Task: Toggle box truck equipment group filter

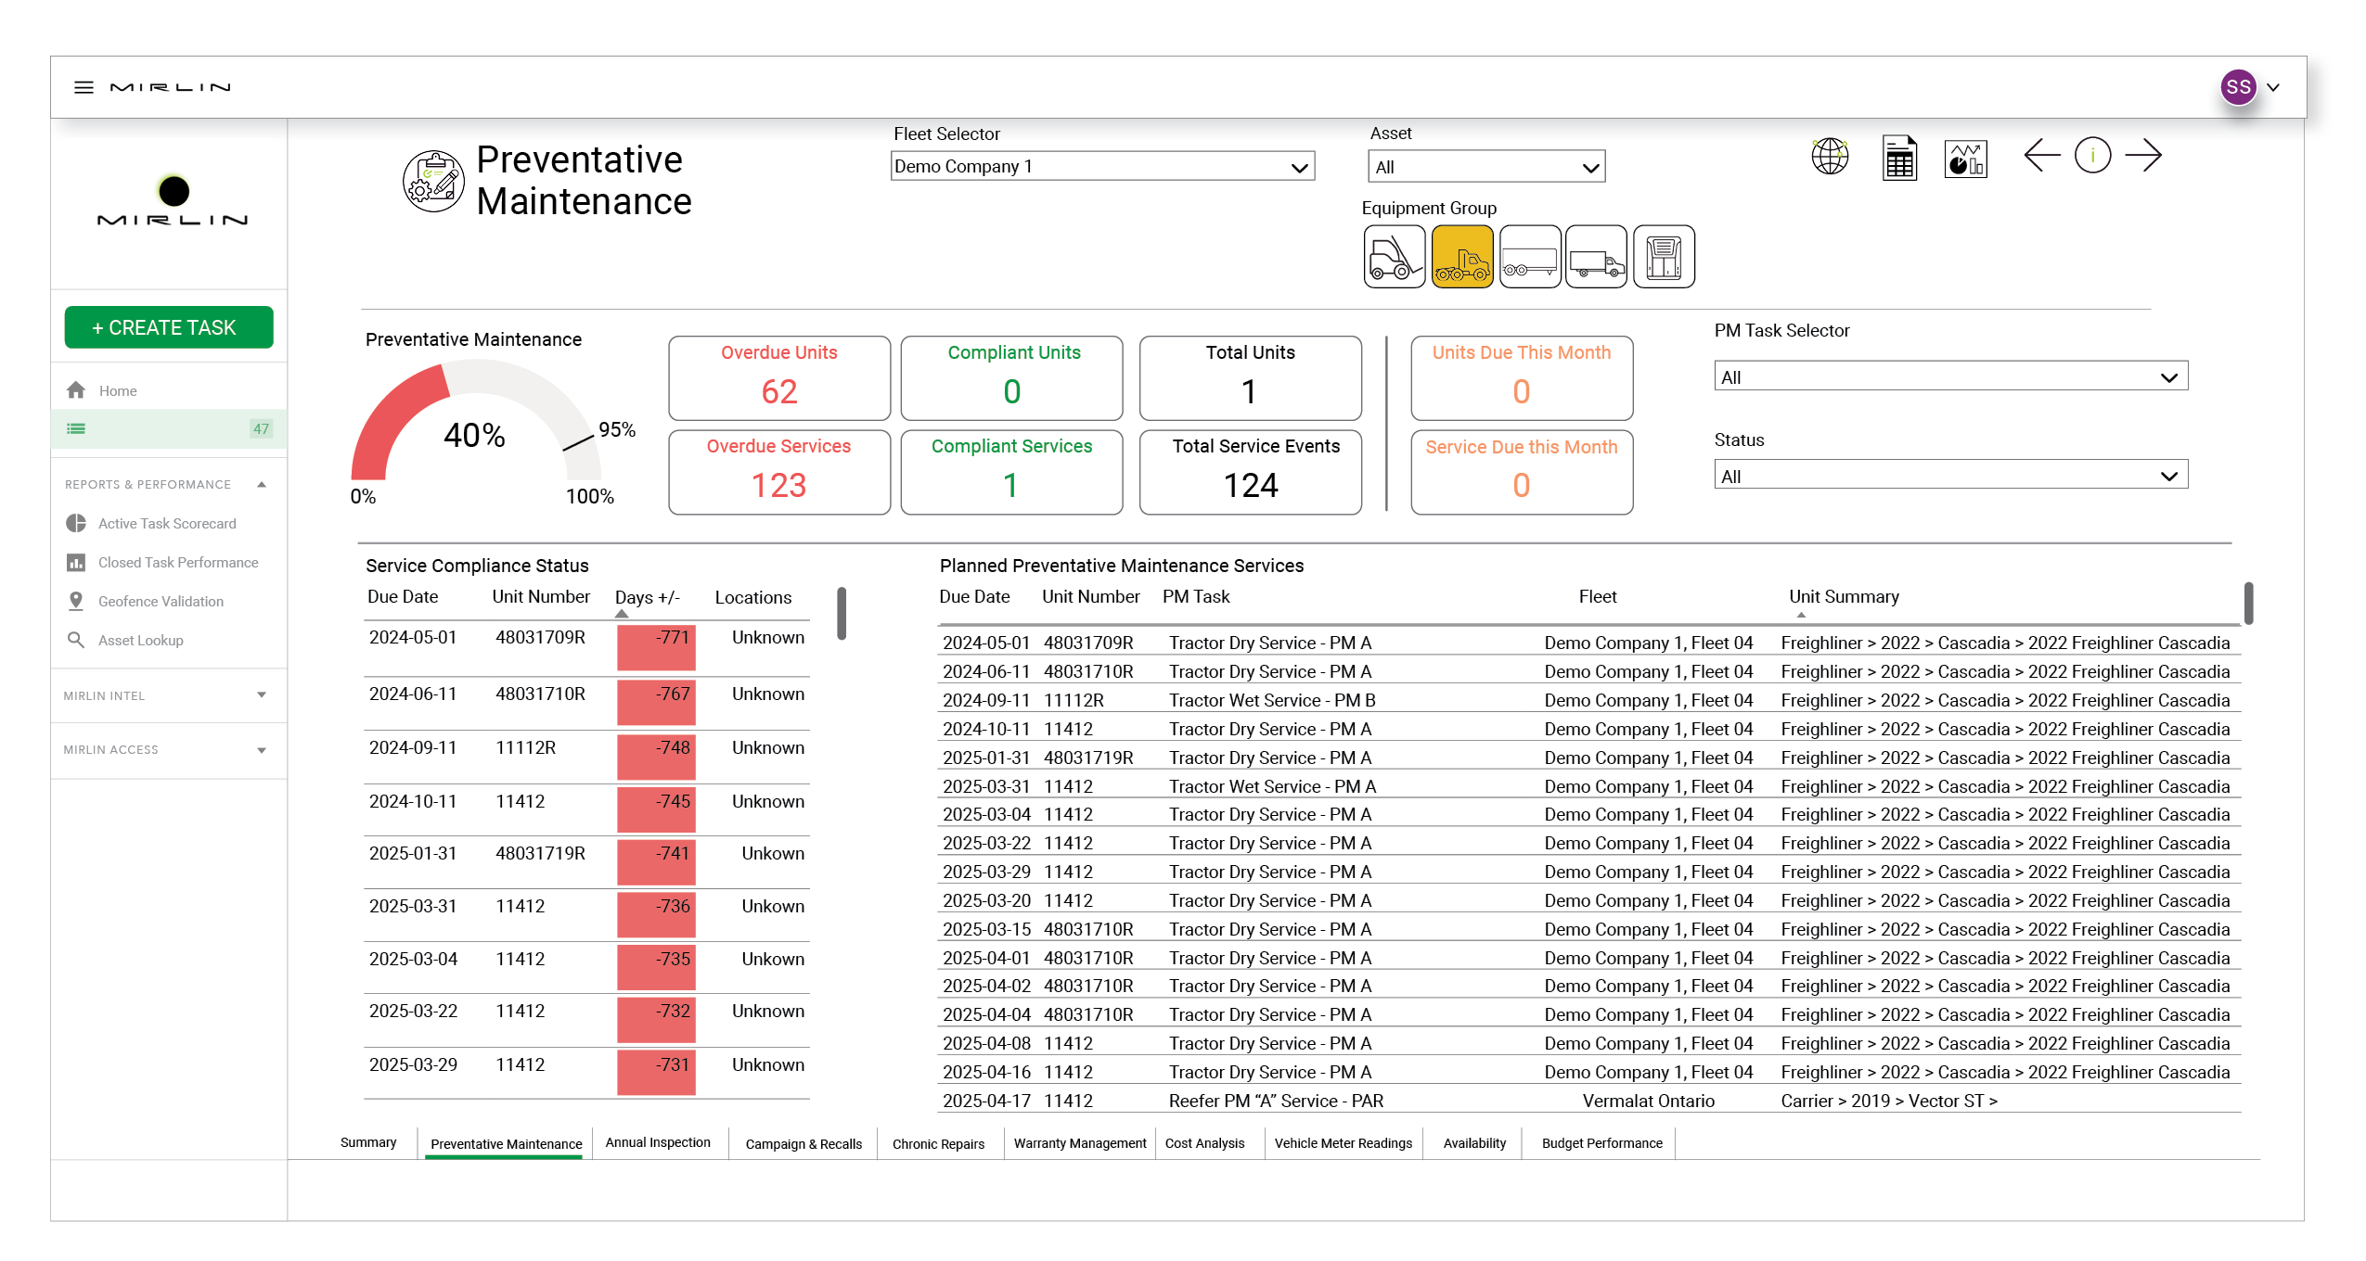Action: 1595,257
